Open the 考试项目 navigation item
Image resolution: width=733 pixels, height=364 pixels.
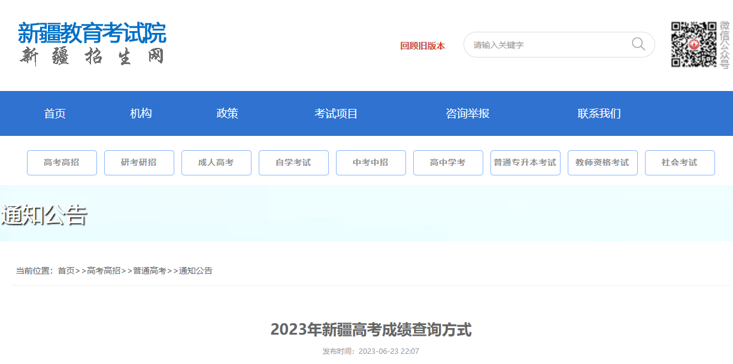point(336,114)
